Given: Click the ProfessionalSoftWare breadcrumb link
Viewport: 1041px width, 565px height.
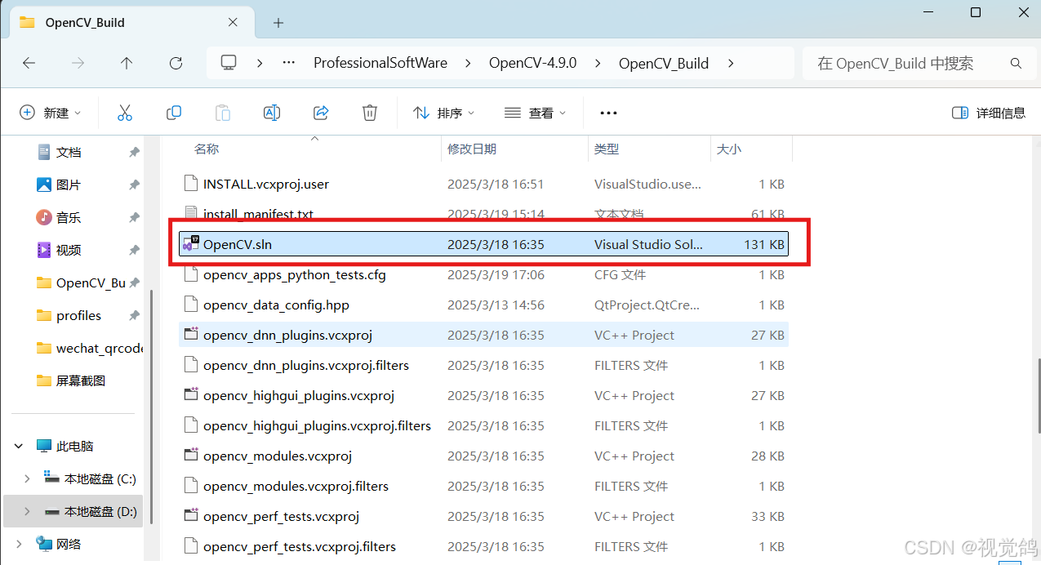Looking at the screenshot, I should [x=380, y=63].
